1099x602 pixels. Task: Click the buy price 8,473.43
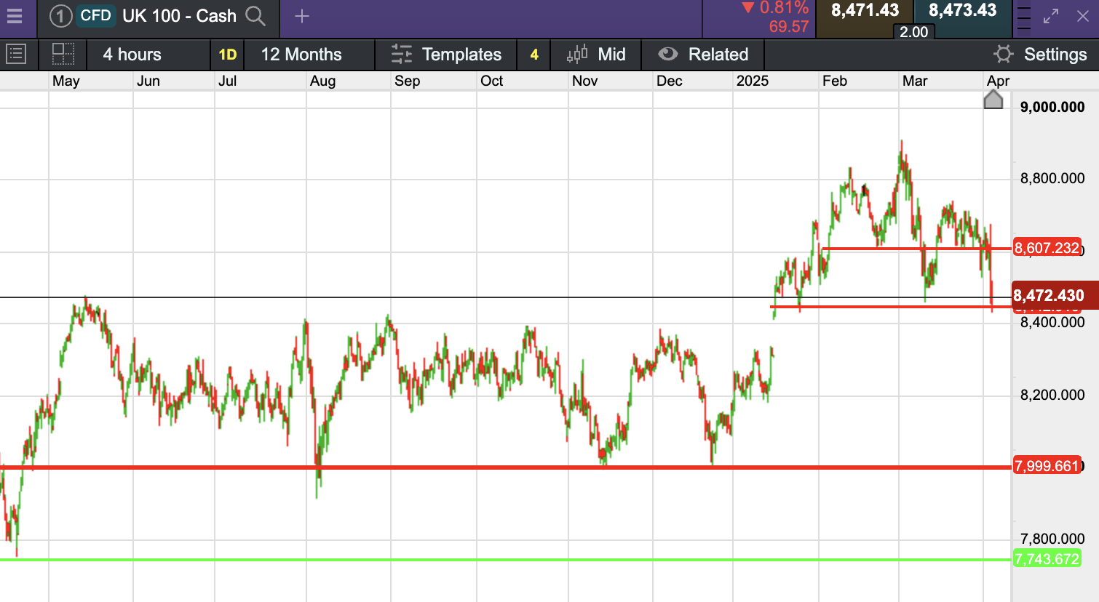tap(962, 11)
